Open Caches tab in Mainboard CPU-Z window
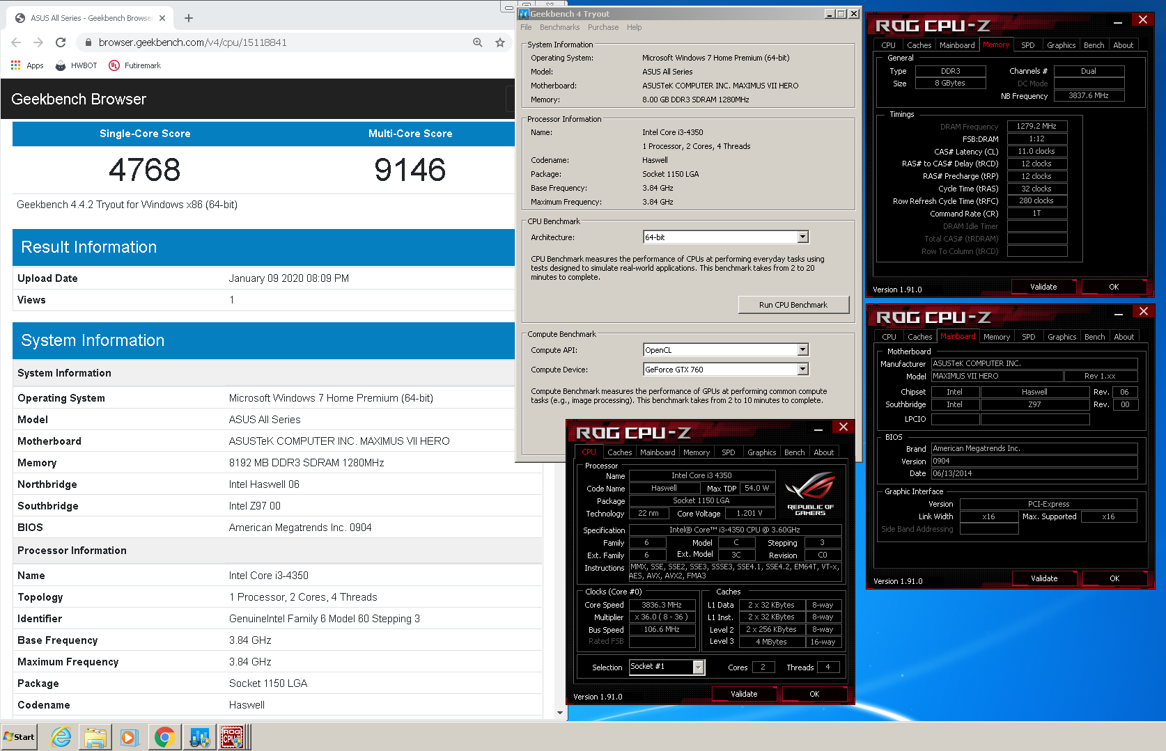Viewport: 1166px width, 751px height. pyautogui.click(x=919, y=337)
